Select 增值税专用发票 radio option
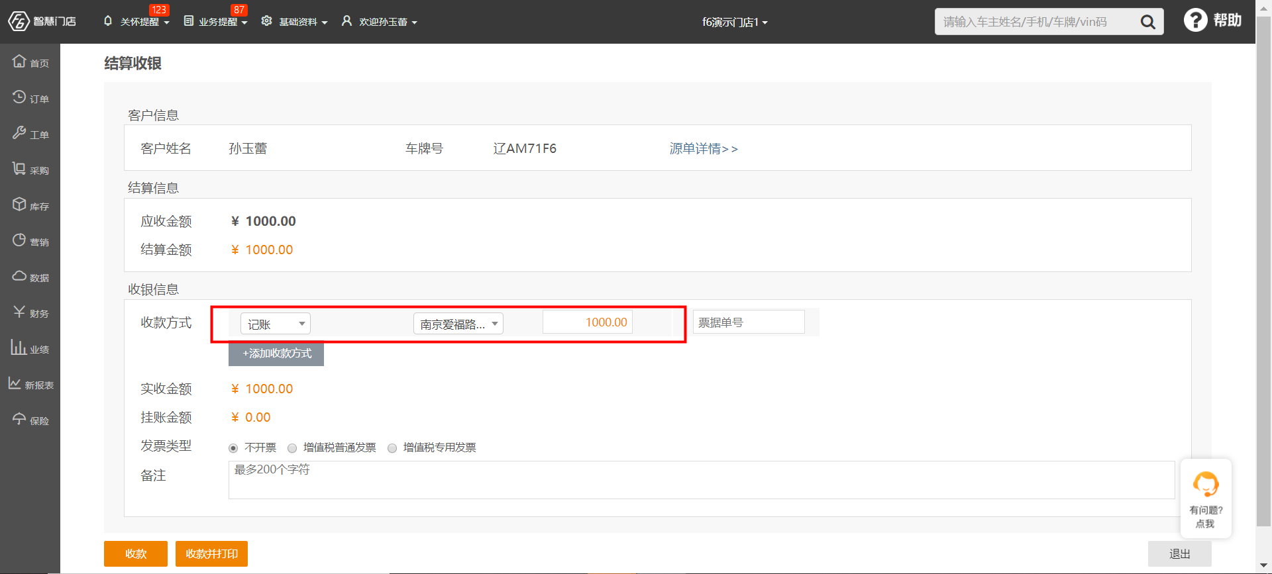This screenshot has width=1272, height=574. 392,448
